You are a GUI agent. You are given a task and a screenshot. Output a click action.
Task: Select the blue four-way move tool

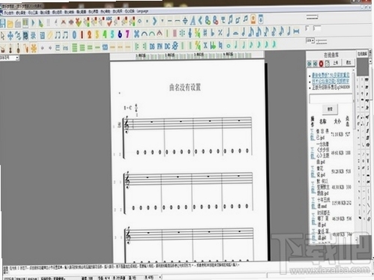[x=10, y=36]
